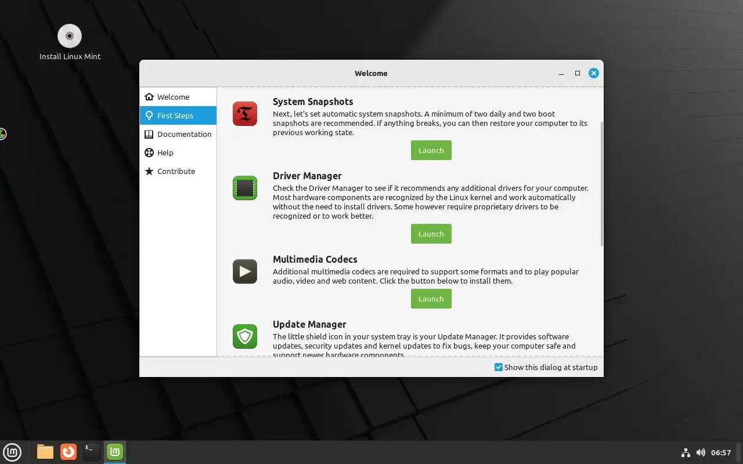
Task: Click the 06:57 panel clock
Action: [x=721, y=452]
